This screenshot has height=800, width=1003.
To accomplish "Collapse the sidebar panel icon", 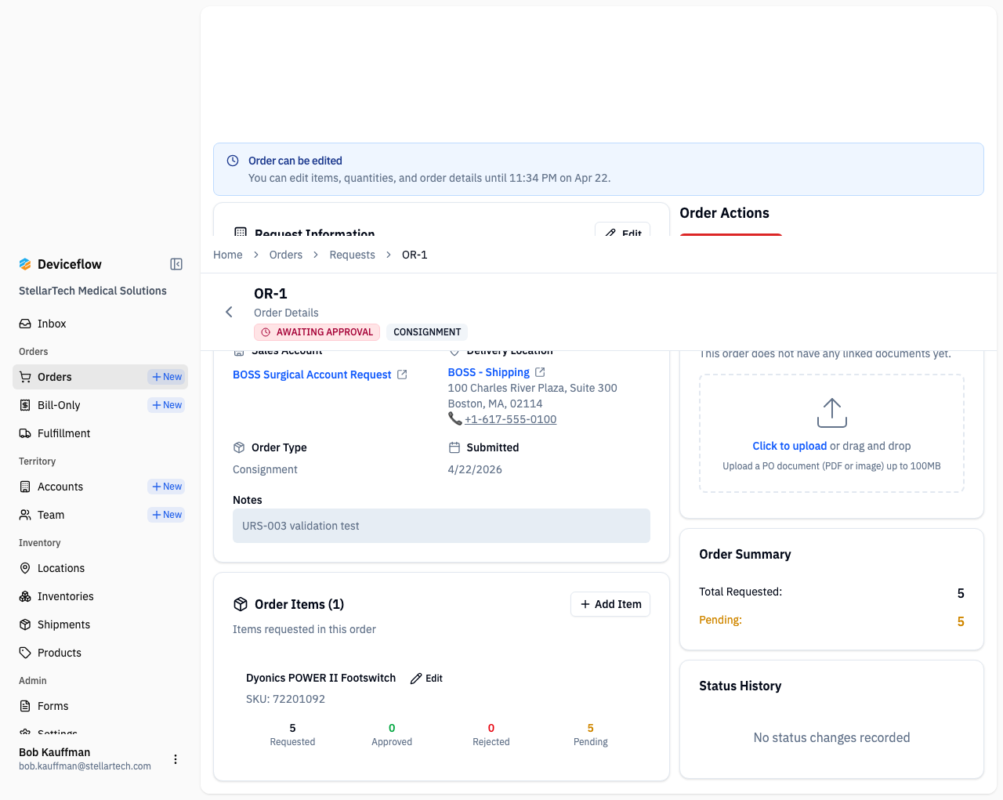I will 176,264.
